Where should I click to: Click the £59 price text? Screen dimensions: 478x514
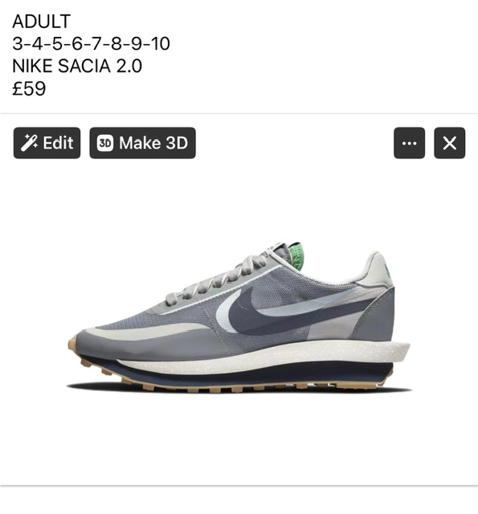[x=29, y=88]
